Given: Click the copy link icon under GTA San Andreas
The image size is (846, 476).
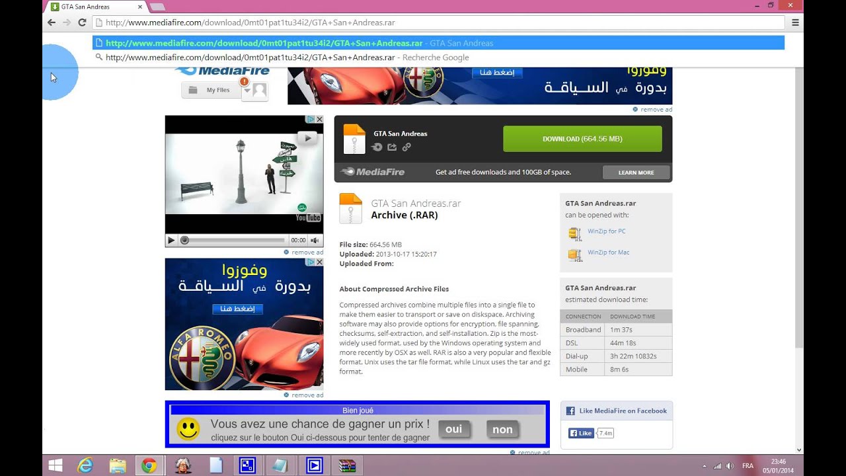Looking at the screenshot, I should pos(406,147).
